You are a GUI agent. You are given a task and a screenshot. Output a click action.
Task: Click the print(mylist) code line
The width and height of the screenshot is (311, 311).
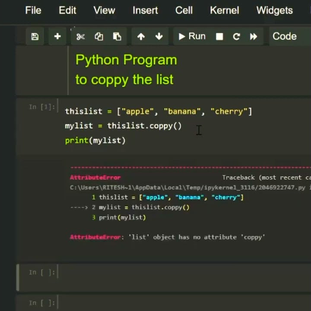click(x=95, y=140)
